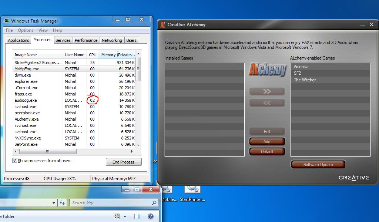Toggle the preview pane icon in Explorer
Screen dimensions: 379x222
[137, 216]
